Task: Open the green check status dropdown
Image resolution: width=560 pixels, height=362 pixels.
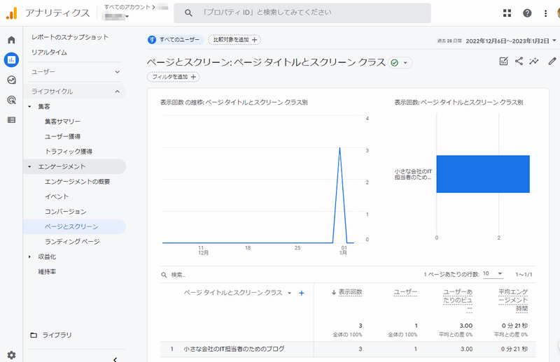Action: click(x=400, y=63)
